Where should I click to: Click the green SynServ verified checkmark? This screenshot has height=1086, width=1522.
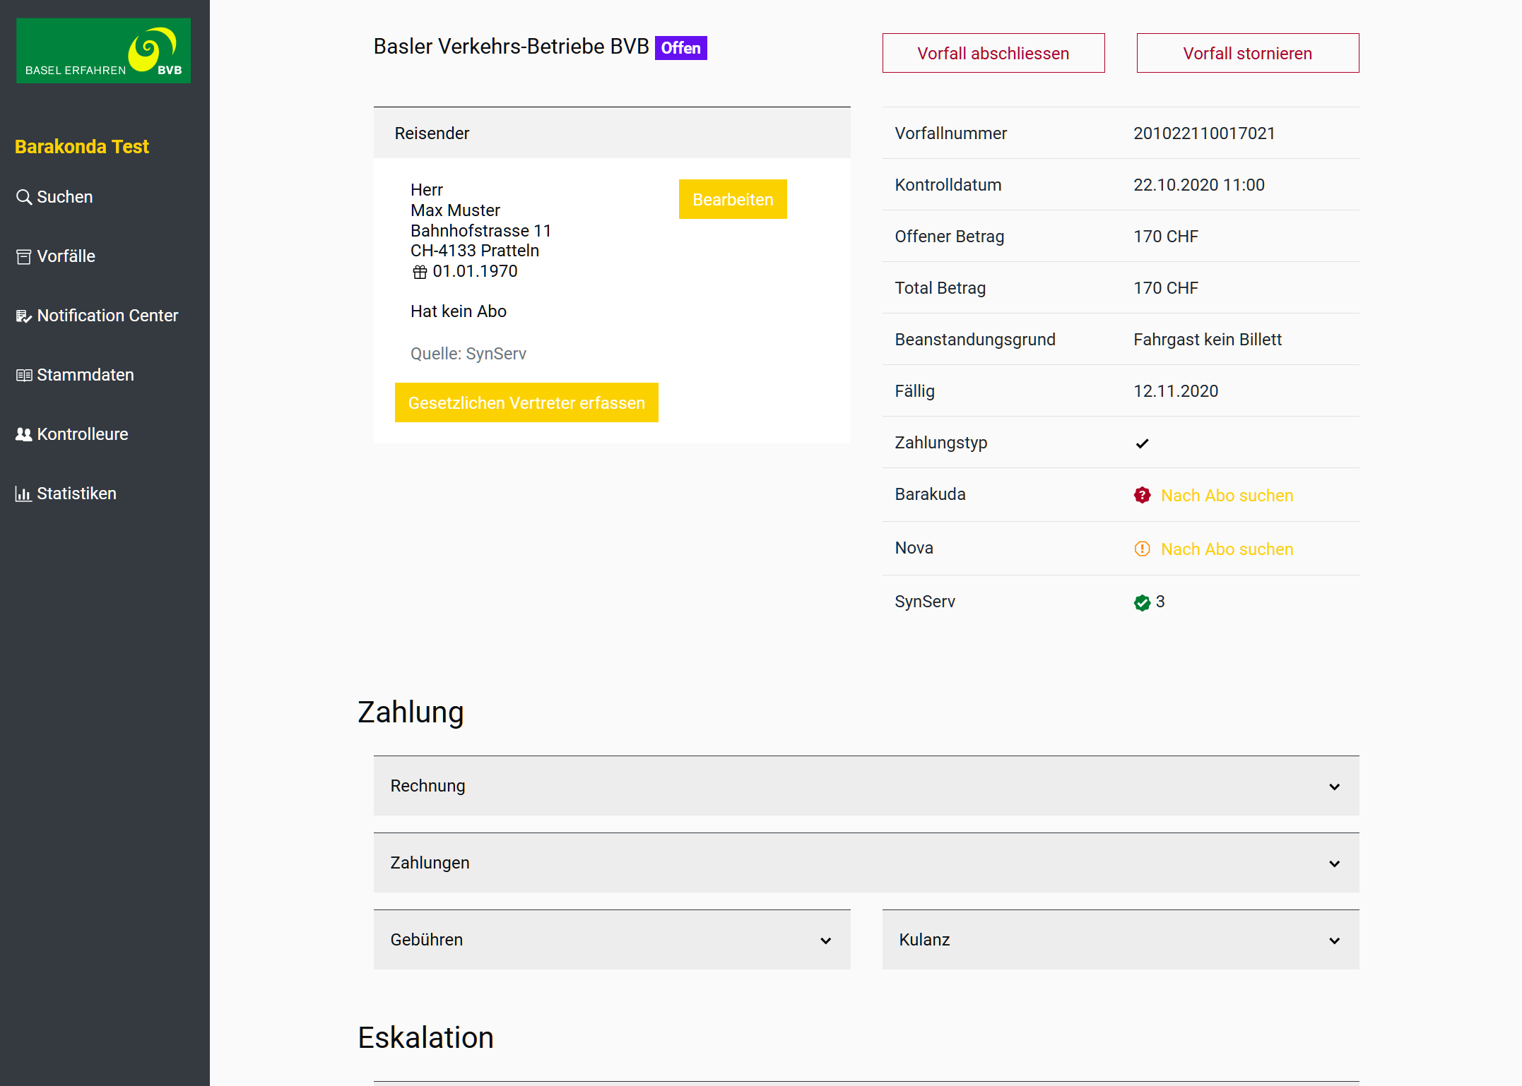click(x=1142, y=603)
